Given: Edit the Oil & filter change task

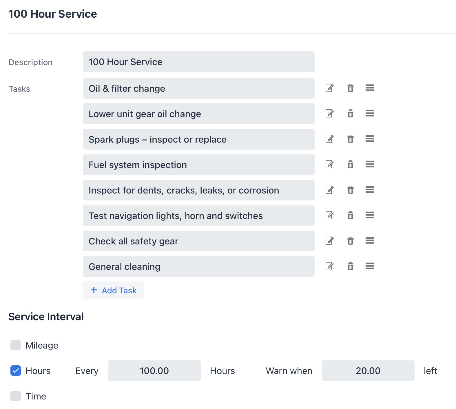Looking at the screenshot, I should 329,88.
